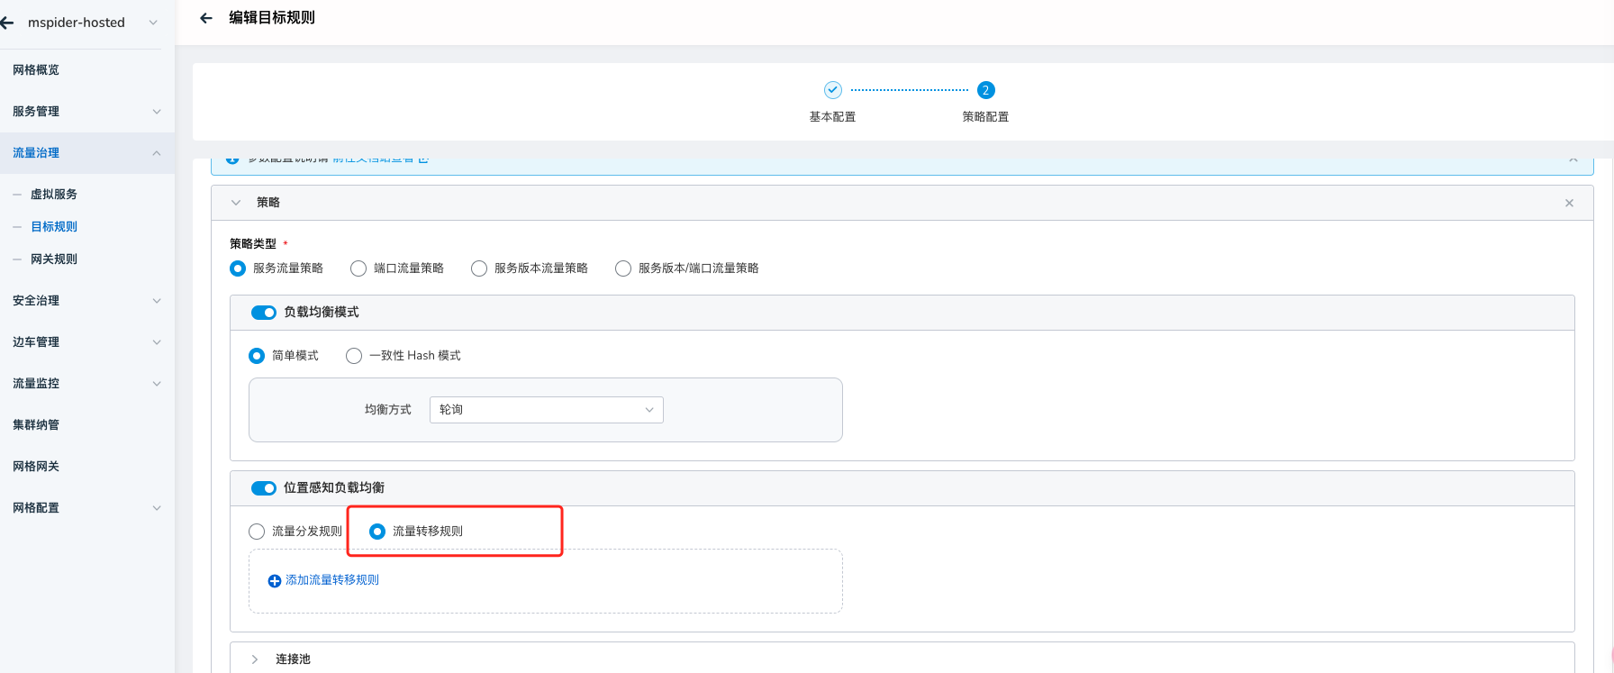Open the mspider-hosted mesh selector dropdown
1614x673 pixels.
(x=152, y=23)
